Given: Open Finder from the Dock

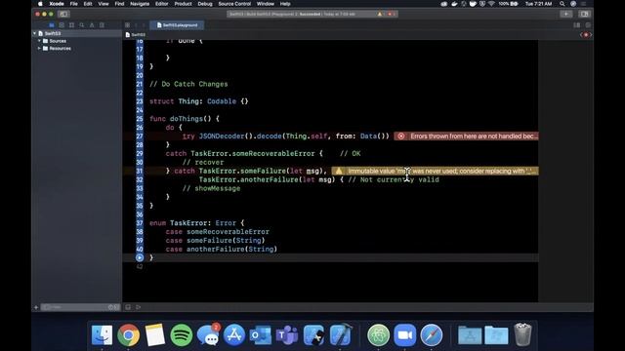Looking at the screenshot, I should (102, 334).
